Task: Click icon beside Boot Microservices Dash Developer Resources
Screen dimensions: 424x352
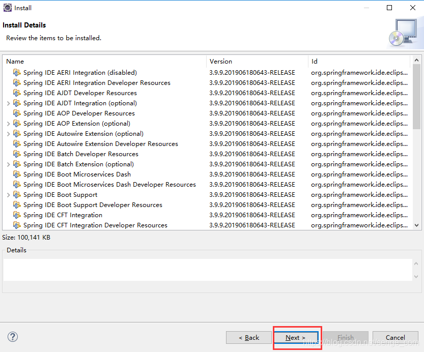Action: (x=17, y=185)
